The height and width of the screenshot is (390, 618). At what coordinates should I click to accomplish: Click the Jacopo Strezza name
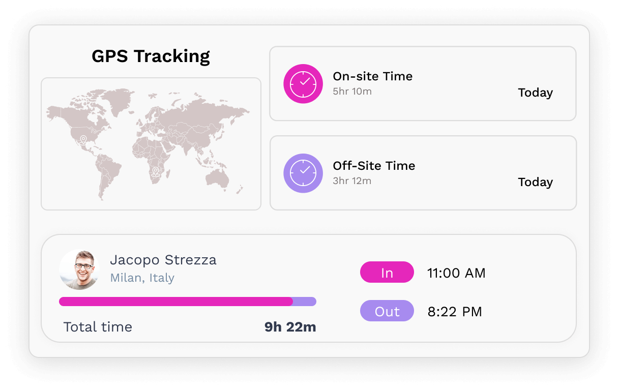click(163, 260)
